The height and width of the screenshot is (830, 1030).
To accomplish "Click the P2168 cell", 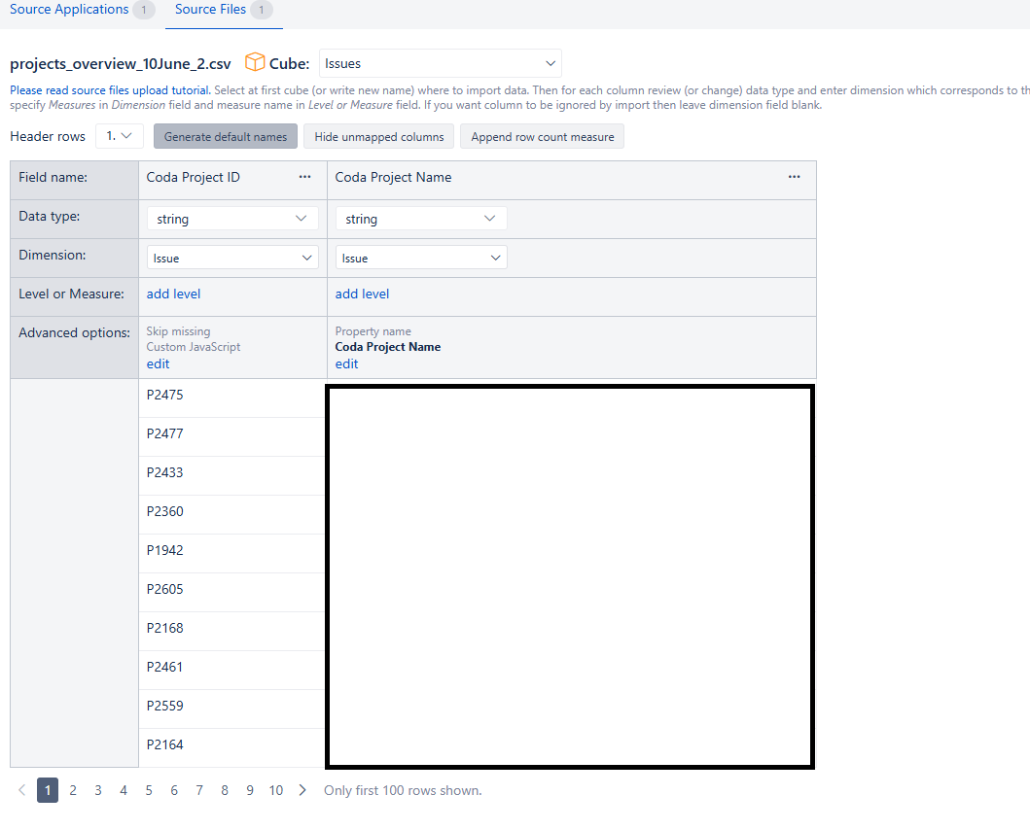I will coord(232,631).
